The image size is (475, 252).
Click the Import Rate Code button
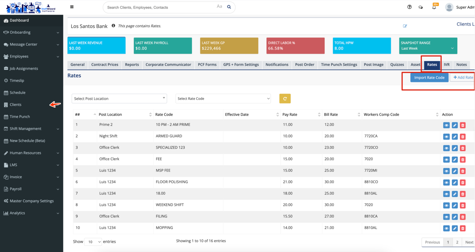click(429, 78)
